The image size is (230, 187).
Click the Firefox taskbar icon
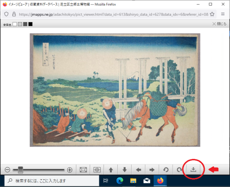pos(160,181)
